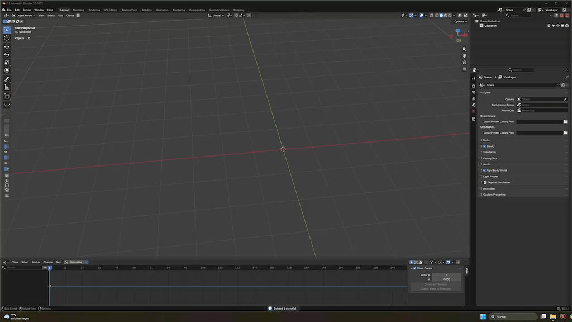
Task: Click the viewport zoom magnifier icon
Action: (x=464, y=49)
